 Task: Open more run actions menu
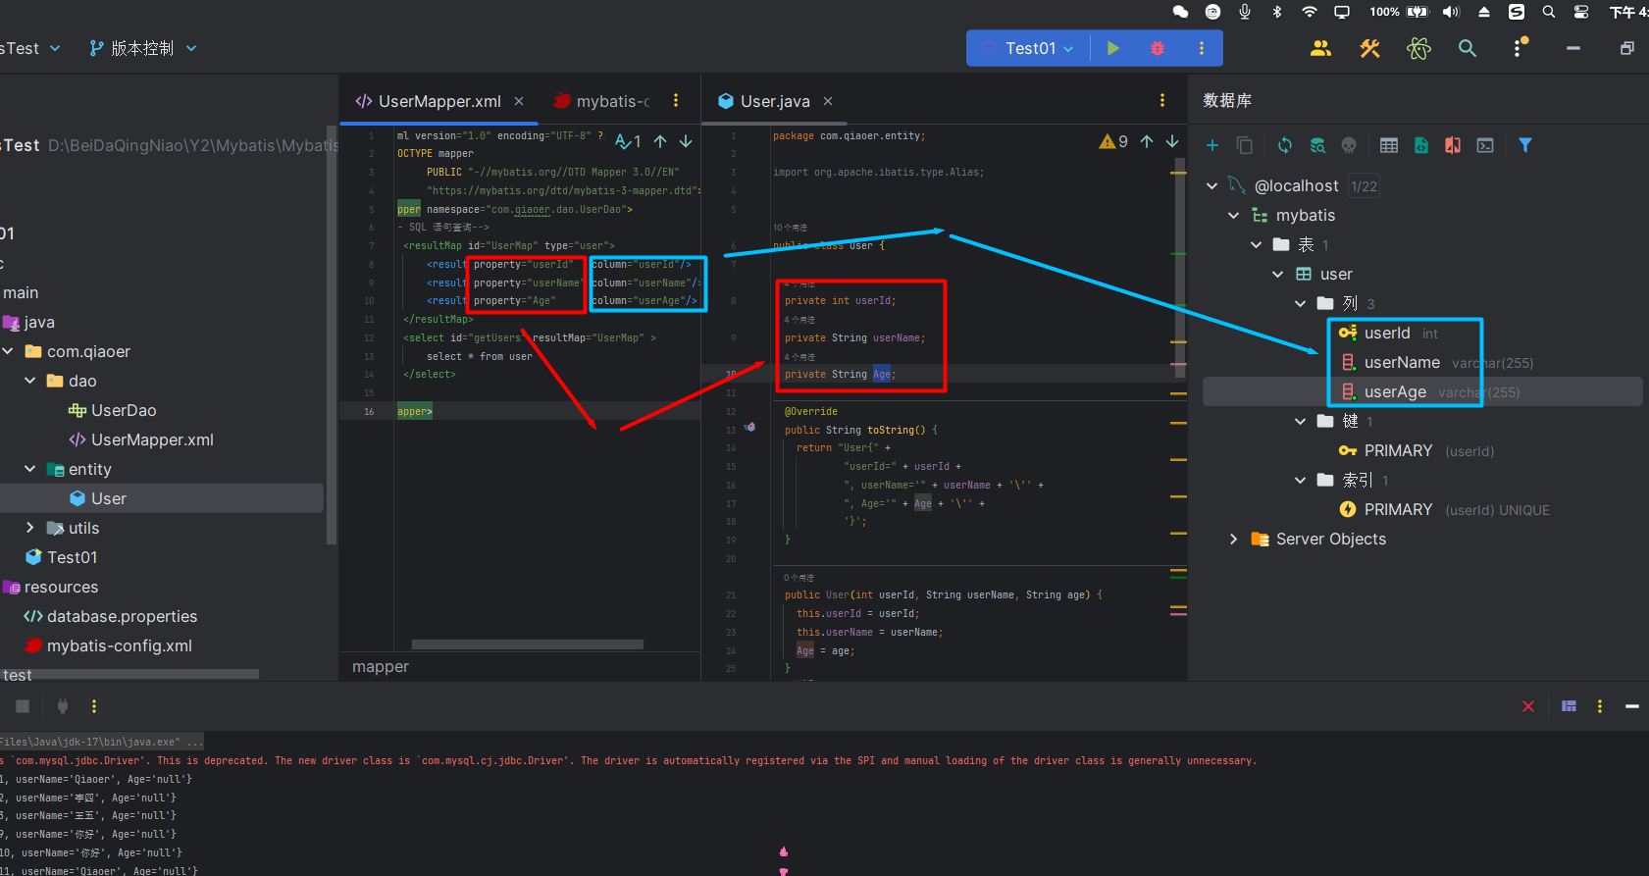point(1202,48)
